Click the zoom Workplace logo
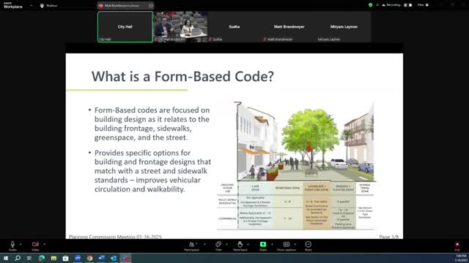This screenshot has width=469, height=263. click(x=13, y=5)
